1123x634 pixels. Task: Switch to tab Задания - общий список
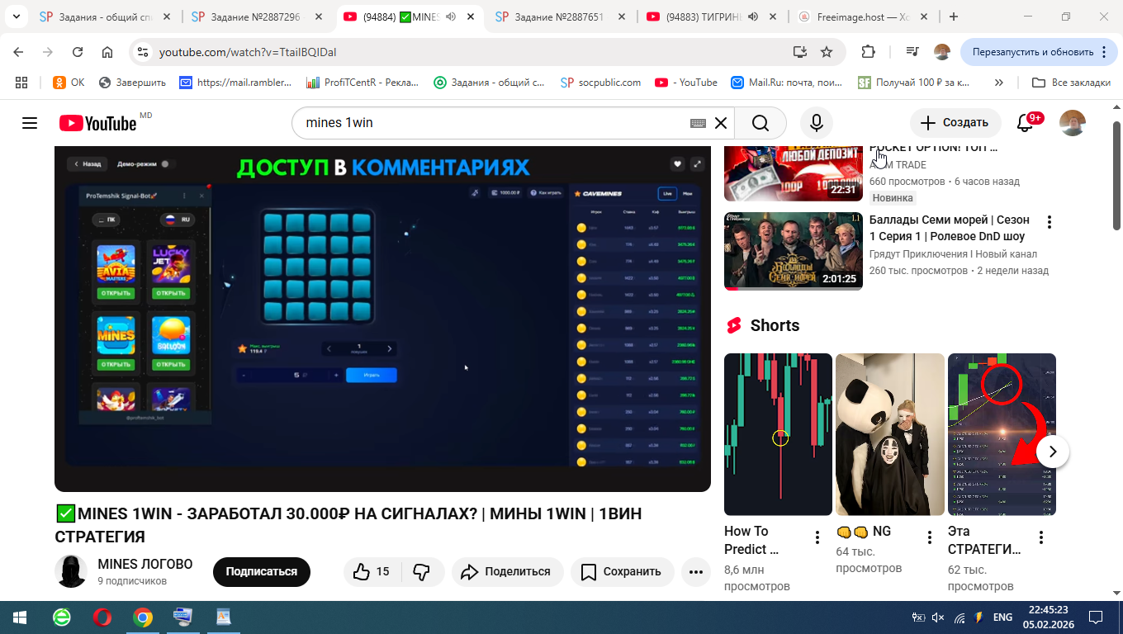(107, 17)
